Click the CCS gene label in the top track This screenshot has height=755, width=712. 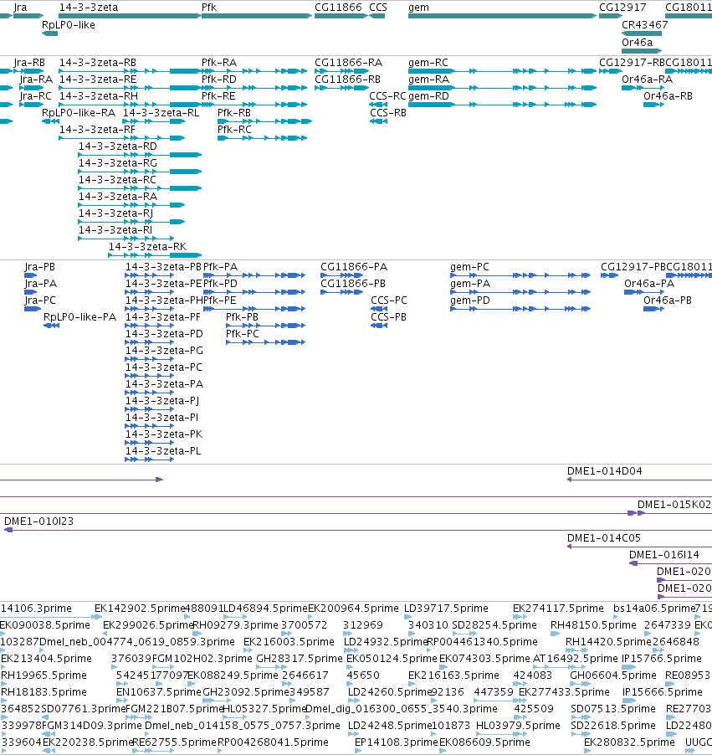pyautogui.click(x=378, y=8)
